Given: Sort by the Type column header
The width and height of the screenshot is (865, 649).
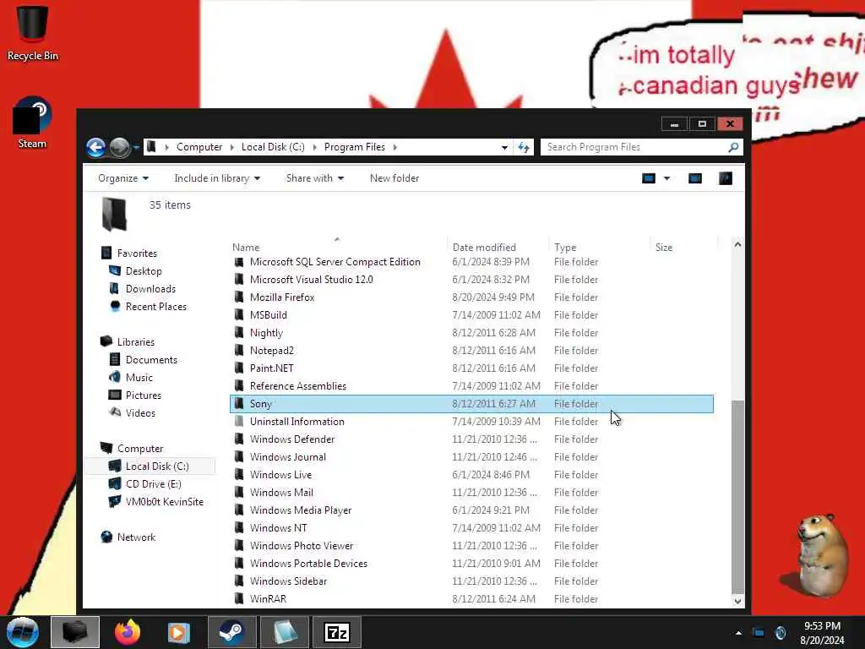Looking at the screenshot, I should point(599,248).
